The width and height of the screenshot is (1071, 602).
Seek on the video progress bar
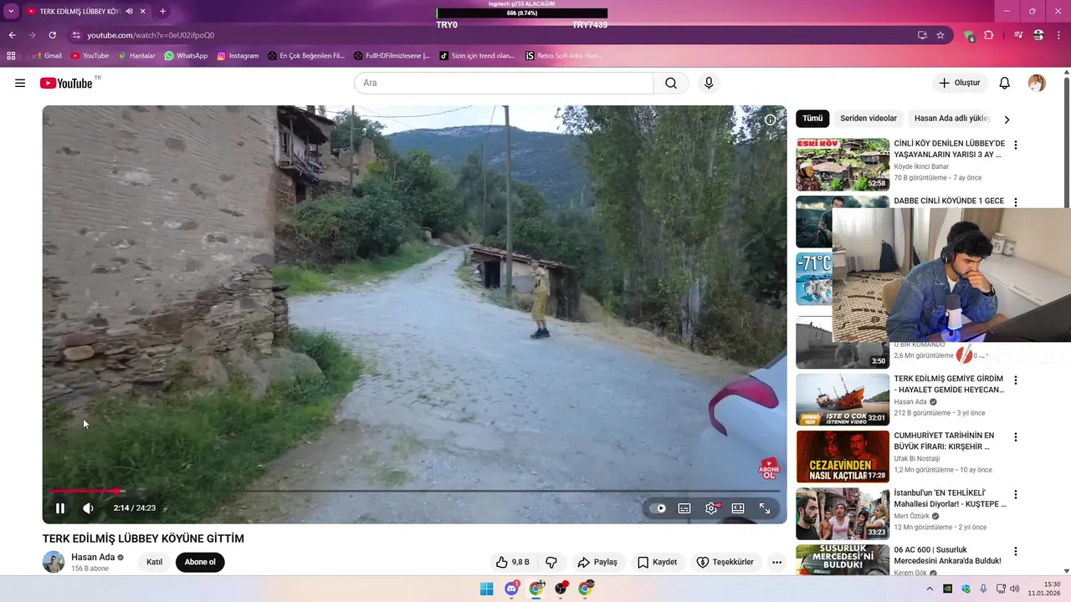[x=415, y=491]
